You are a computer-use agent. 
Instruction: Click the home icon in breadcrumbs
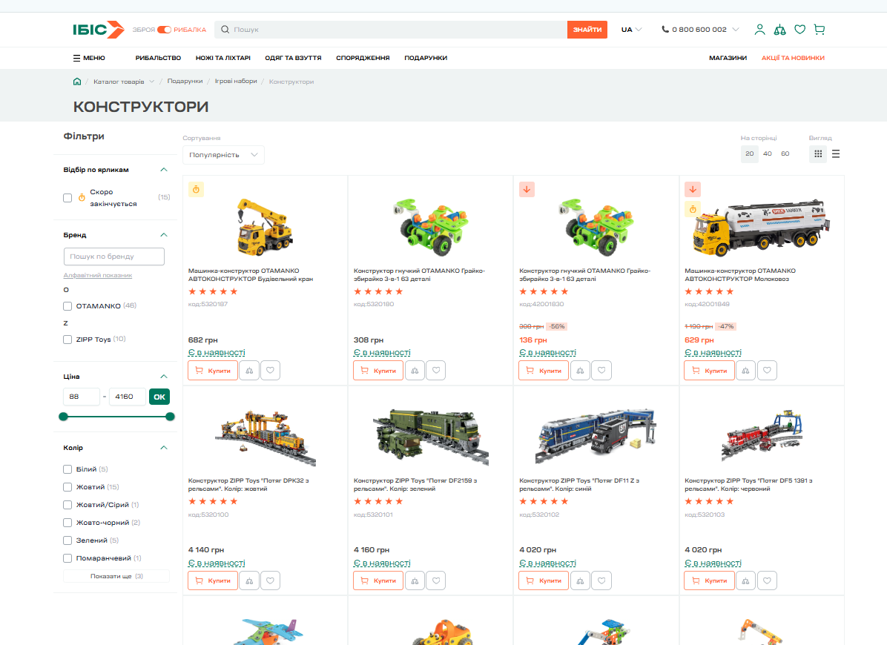pyautogui.click(x=77, y=82)
